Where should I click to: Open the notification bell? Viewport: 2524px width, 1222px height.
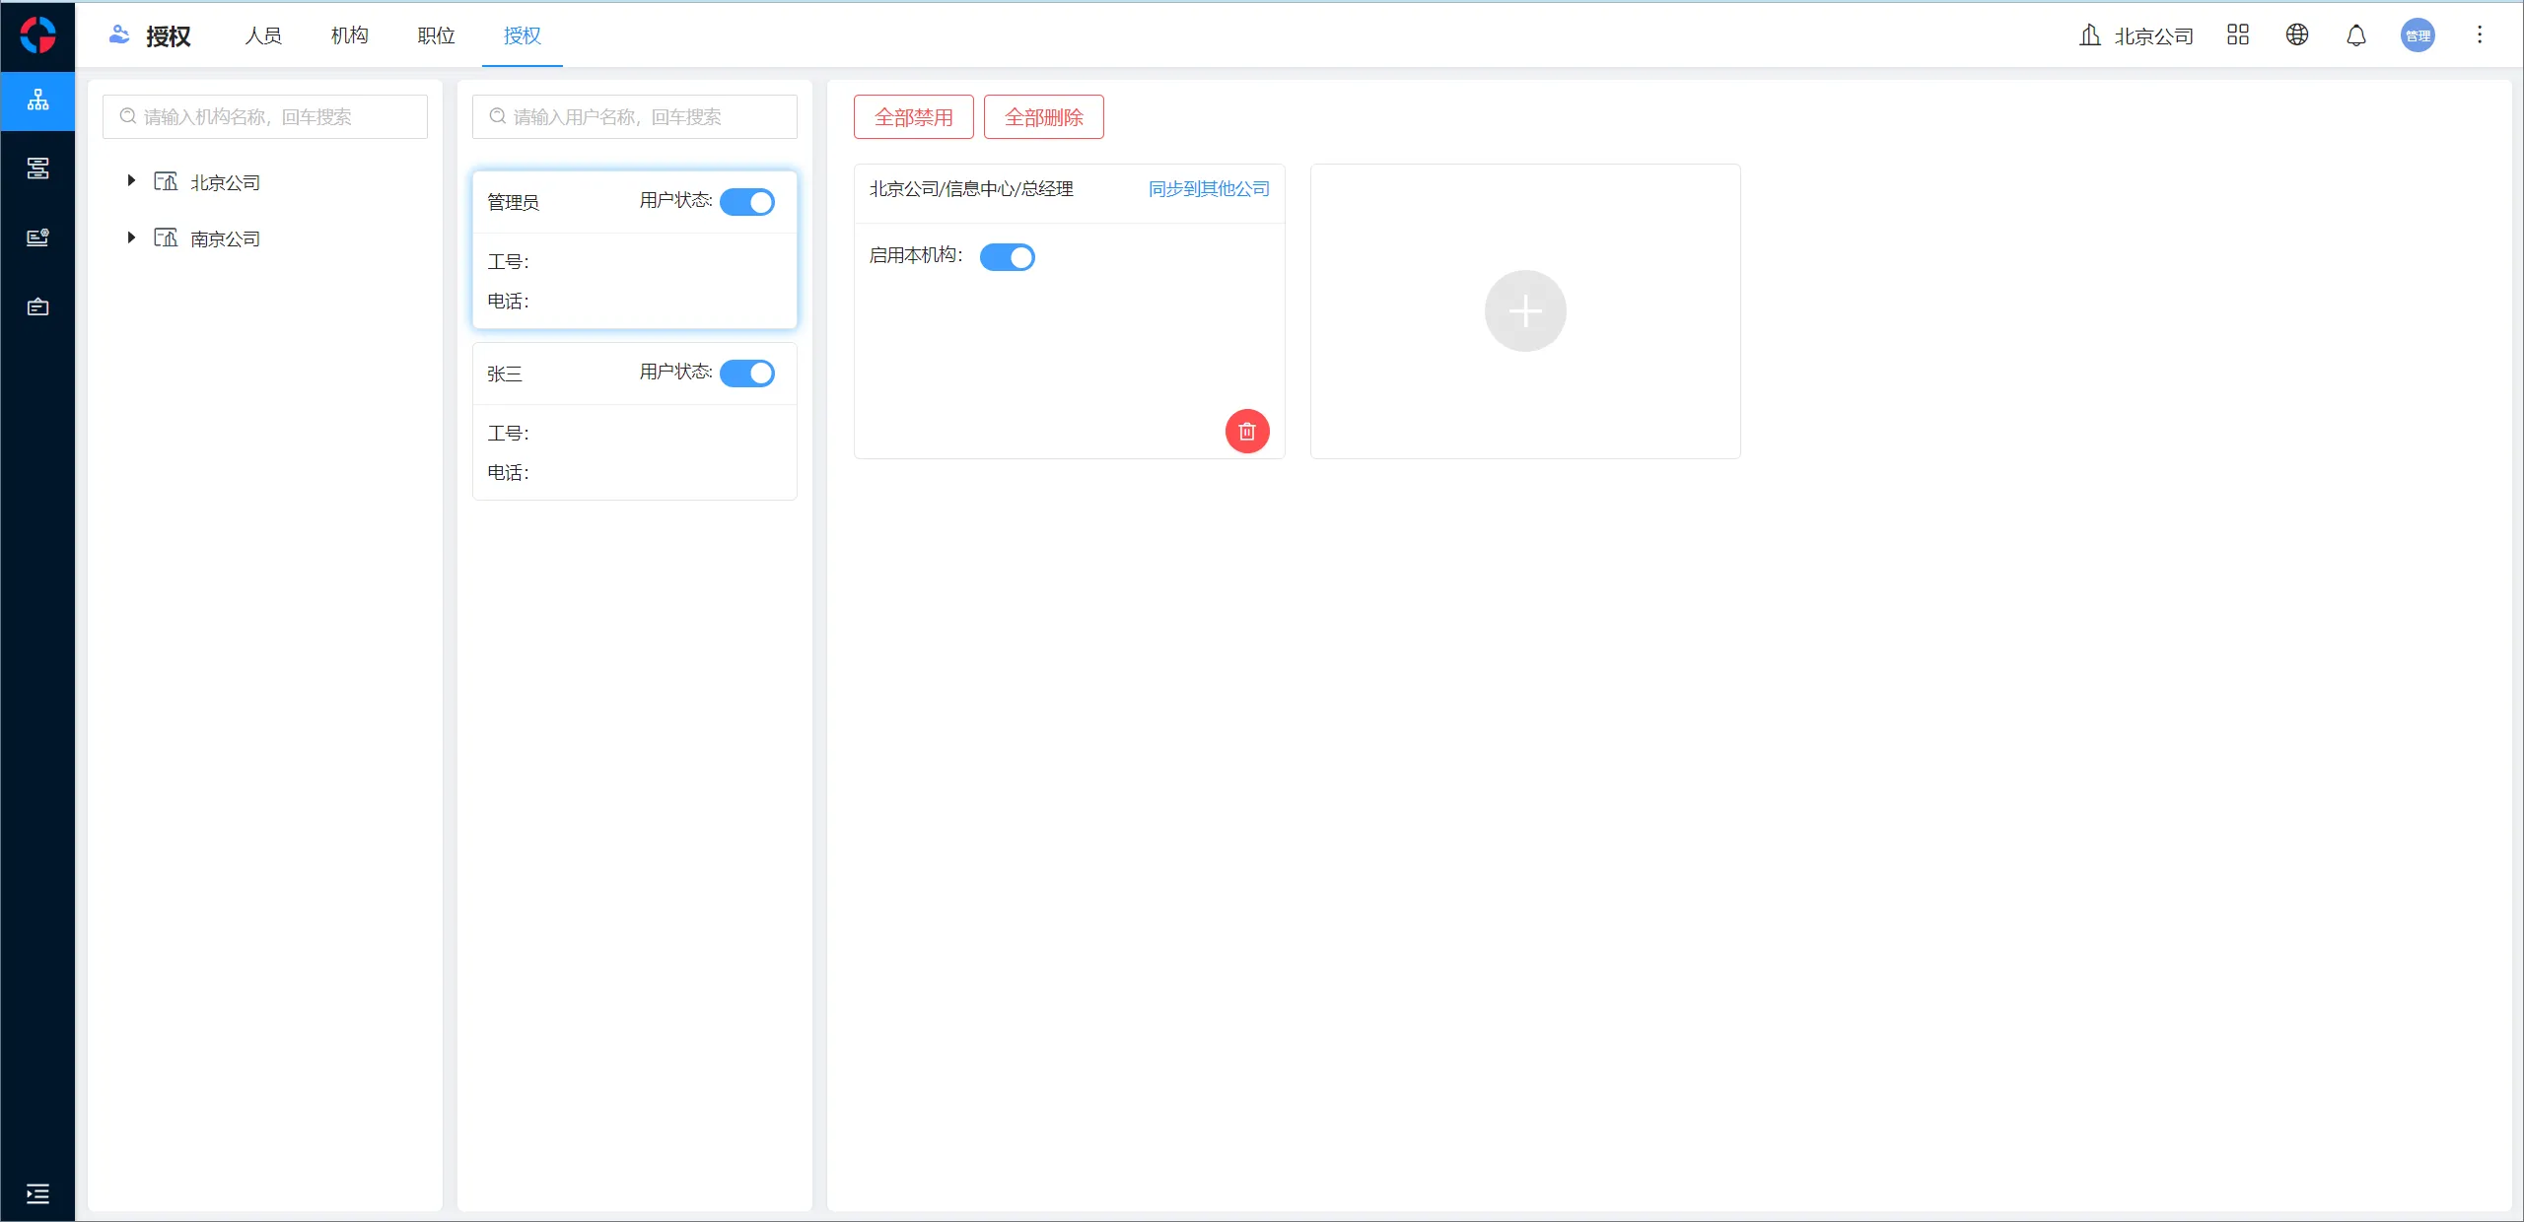point(2355,35)
